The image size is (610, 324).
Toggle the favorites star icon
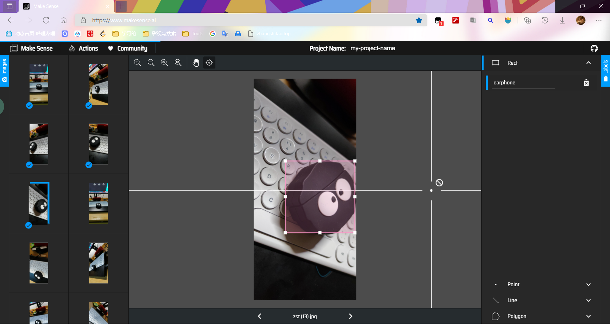(x=419, y=20)
